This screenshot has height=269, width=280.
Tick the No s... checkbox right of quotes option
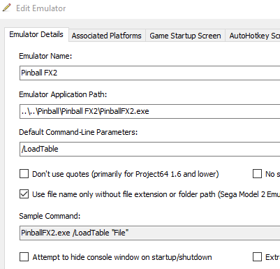(x=257, y=174)
